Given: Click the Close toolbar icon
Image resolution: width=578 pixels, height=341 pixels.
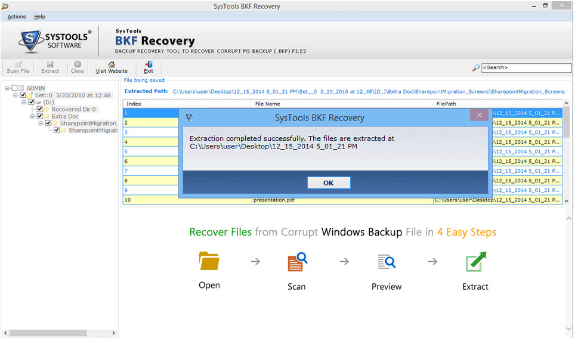Looking at the screenshot, I should [78, 64].
